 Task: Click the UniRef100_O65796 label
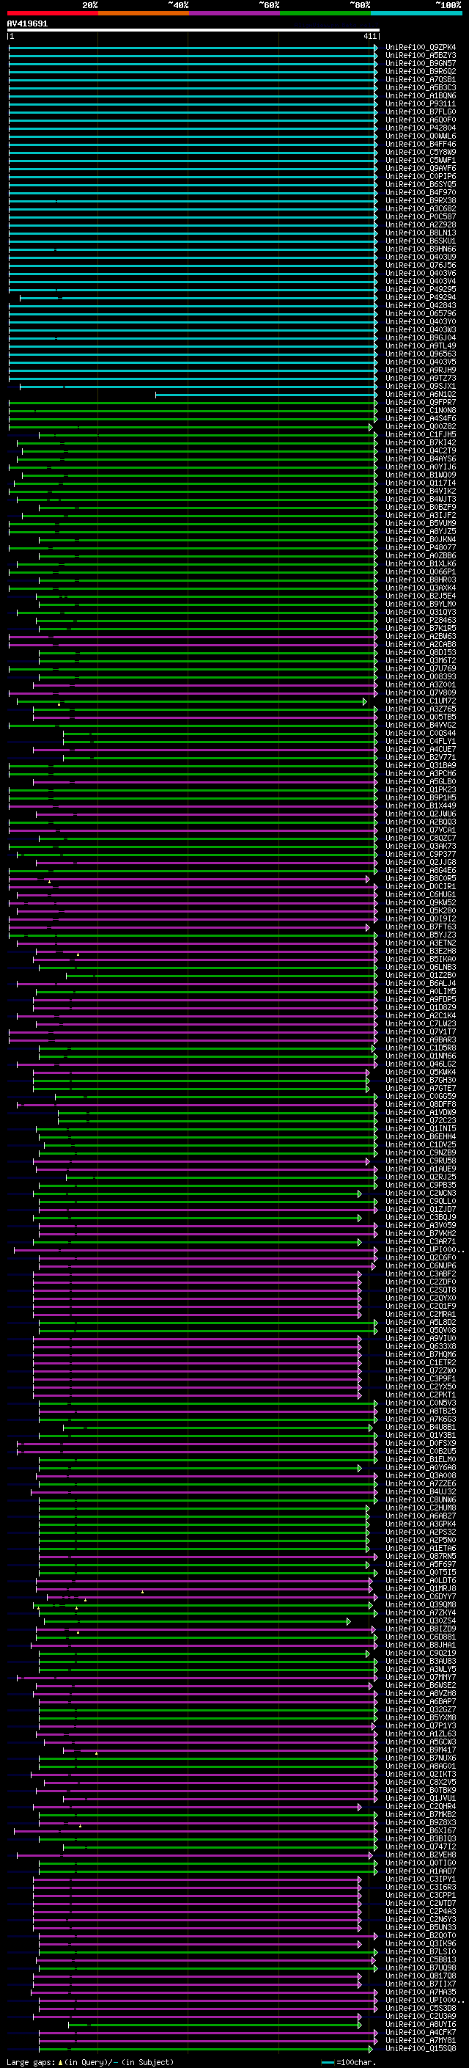[421, 314]
